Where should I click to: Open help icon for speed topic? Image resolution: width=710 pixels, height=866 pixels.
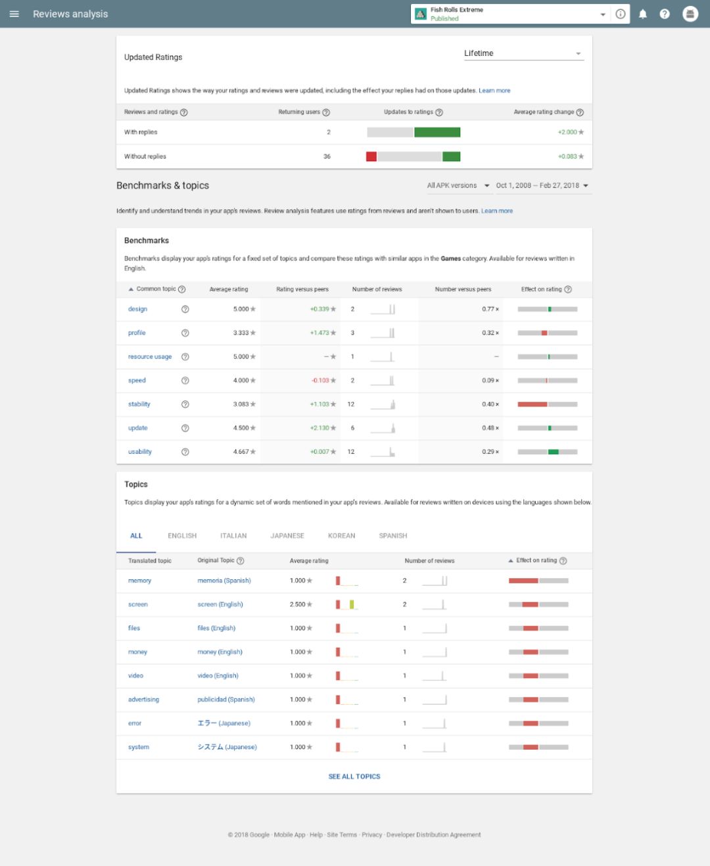[185, 381]
